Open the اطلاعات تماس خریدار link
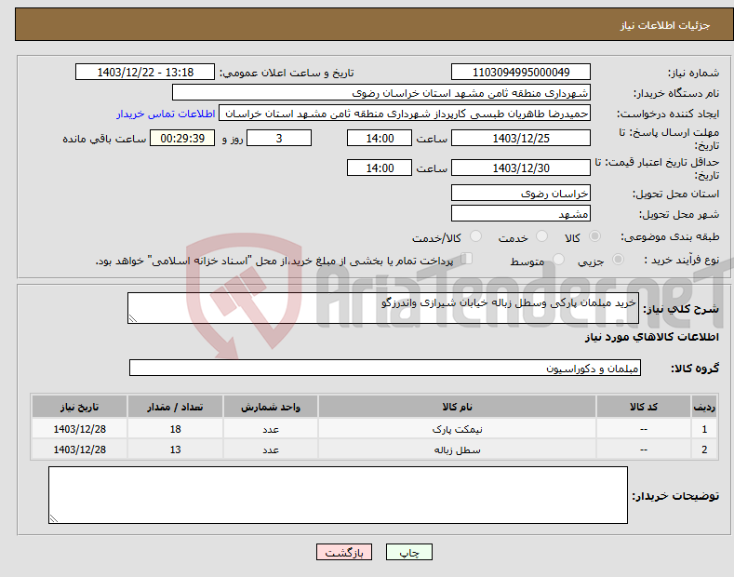This screenshot has height=577, width=734. point(166,114)
